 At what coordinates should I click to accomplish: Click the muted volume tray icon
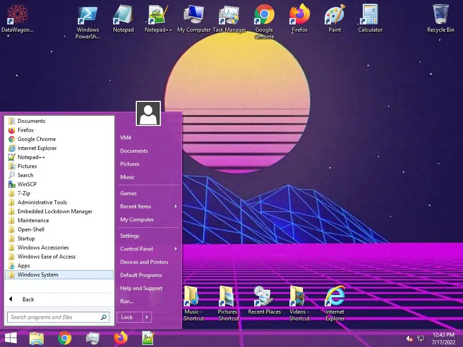pyautogui.click(x=409, y=339)
